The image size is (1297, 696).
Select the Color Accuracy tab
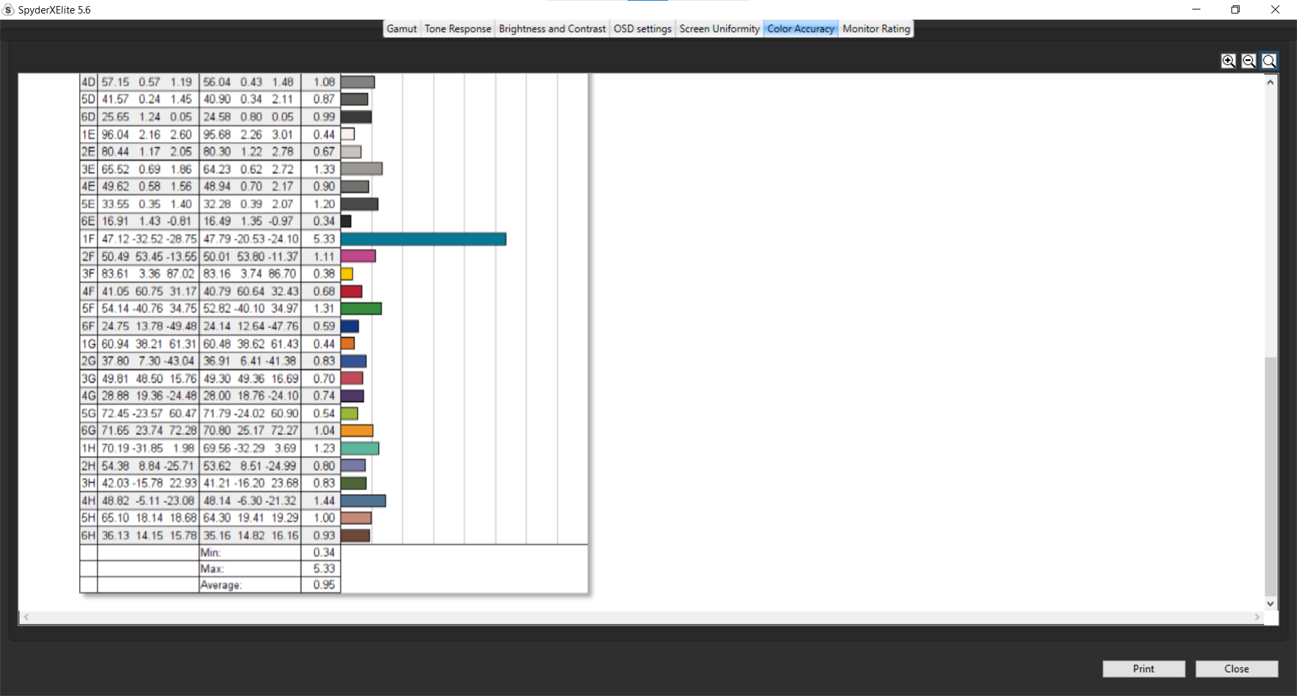click(800, 28)
